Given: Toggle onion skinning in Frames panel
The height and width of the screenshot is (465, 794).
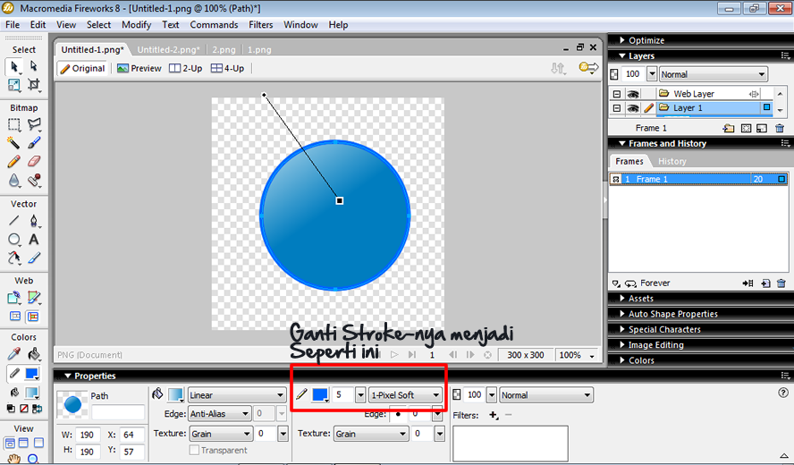Looking at the screenshot, I should [x=616, y=283].
